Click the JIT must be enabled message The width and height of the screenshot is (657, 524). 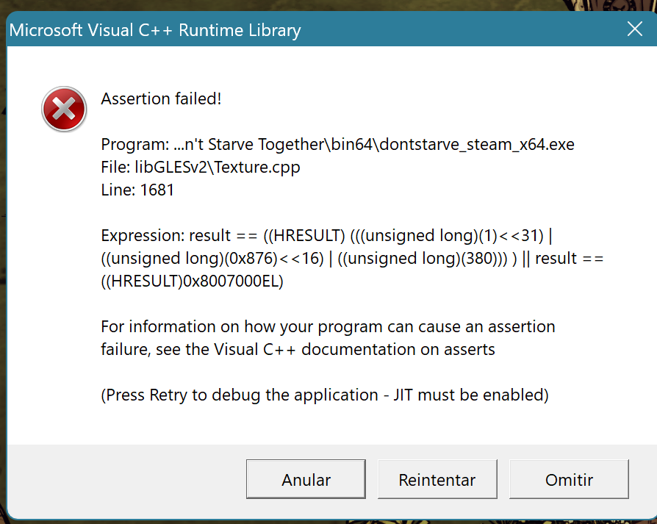324,395
